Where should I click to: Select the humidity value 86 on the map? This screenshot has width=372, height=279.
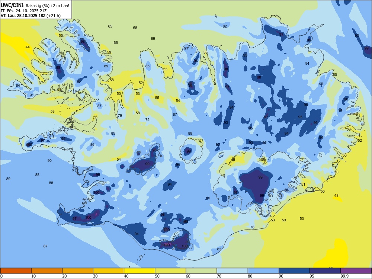click(x=92, y=144)
